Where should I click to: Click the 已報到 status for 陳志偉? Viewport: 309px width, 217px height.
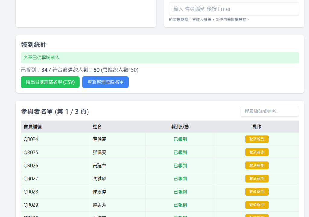coord(180,192)
